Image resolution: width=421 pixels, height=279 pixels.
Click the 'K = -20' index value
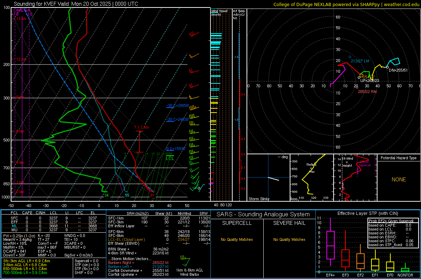tap(44, 236)
